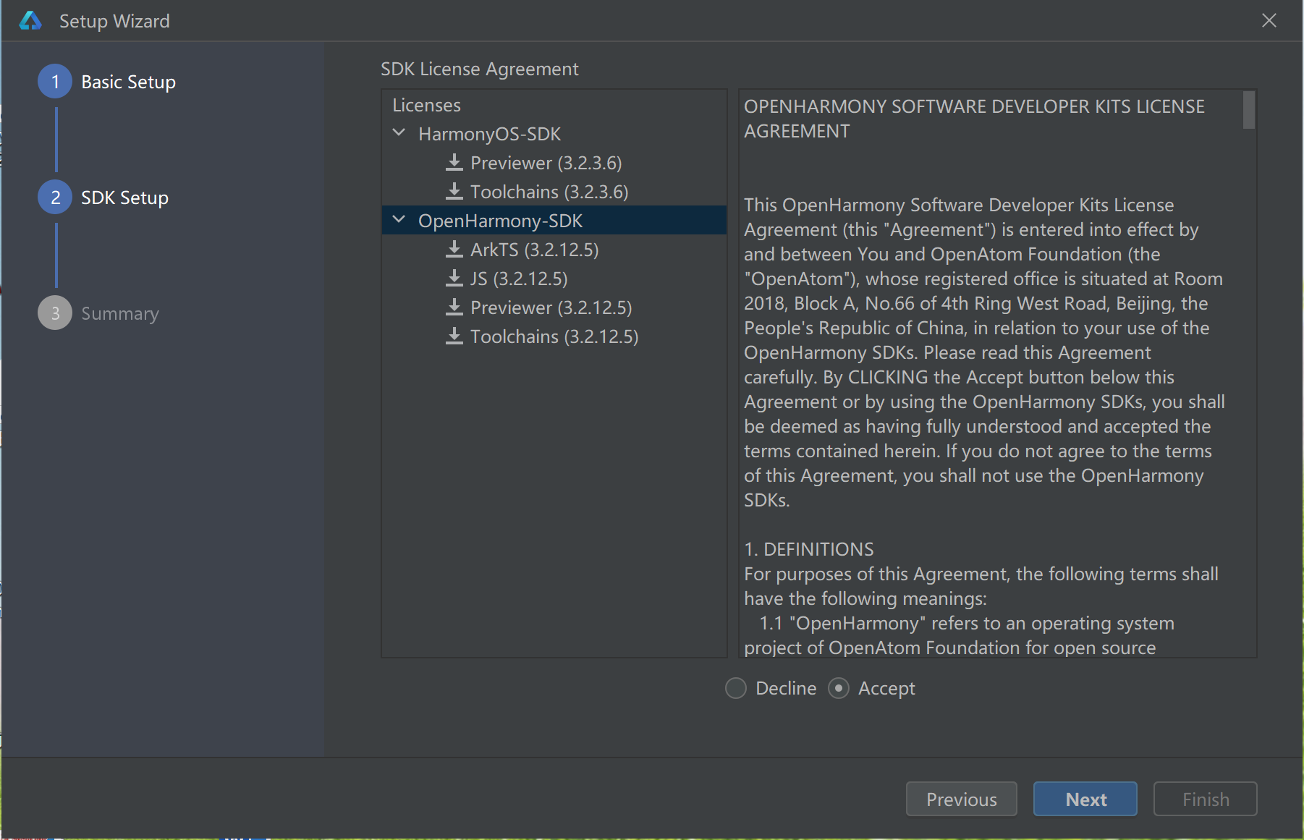1304x840 pixels.
Task: Click the license text scrollbar thumb
Action: coord(1249,110)
